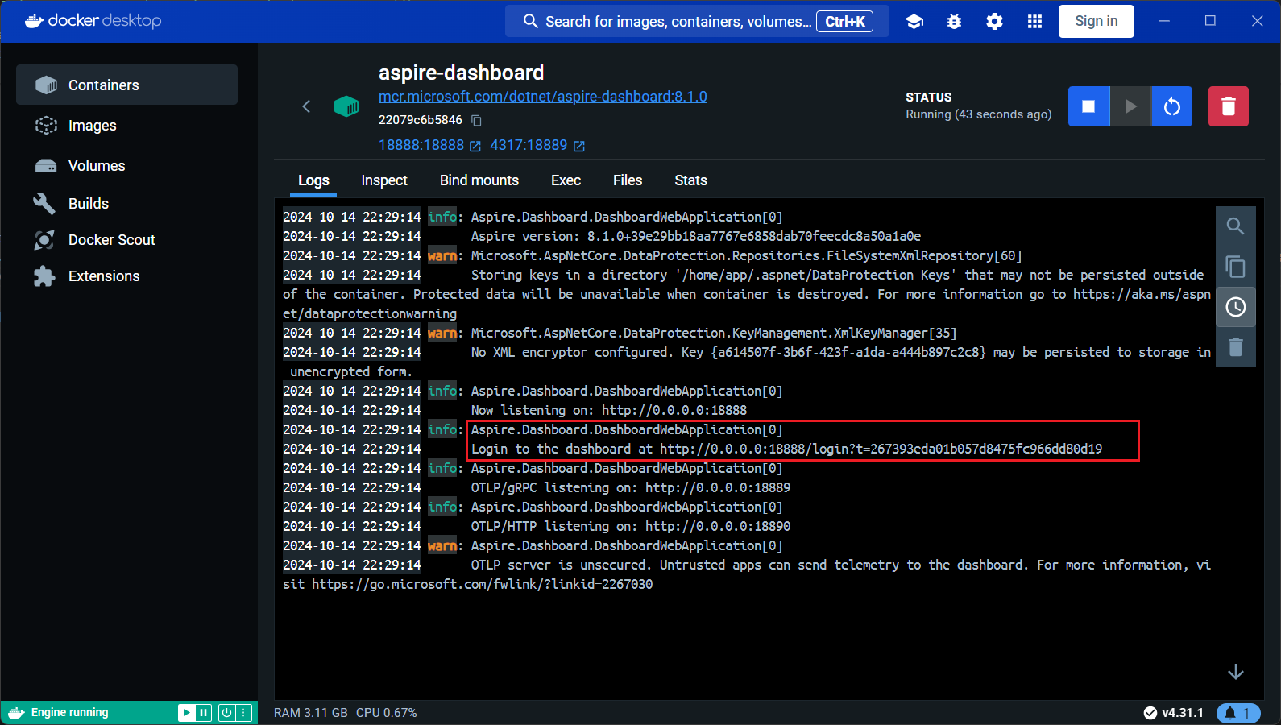Switch to the Inspect tab
This screenshot has width=1281, height=725.
pyautogui.click(x=384, y=180)
